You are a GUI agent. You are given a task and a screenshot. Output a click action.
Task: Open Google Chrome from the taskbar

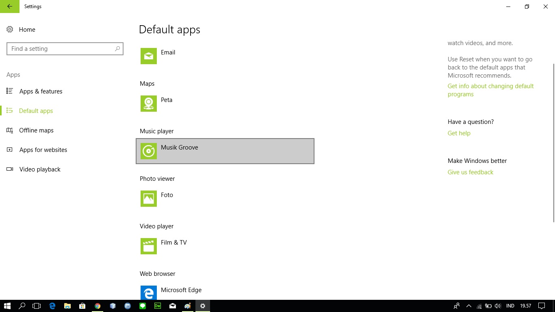coord(98,306)
